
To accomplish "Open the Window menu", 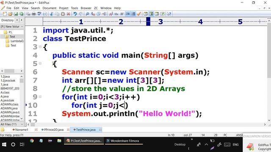I will 106,8.
